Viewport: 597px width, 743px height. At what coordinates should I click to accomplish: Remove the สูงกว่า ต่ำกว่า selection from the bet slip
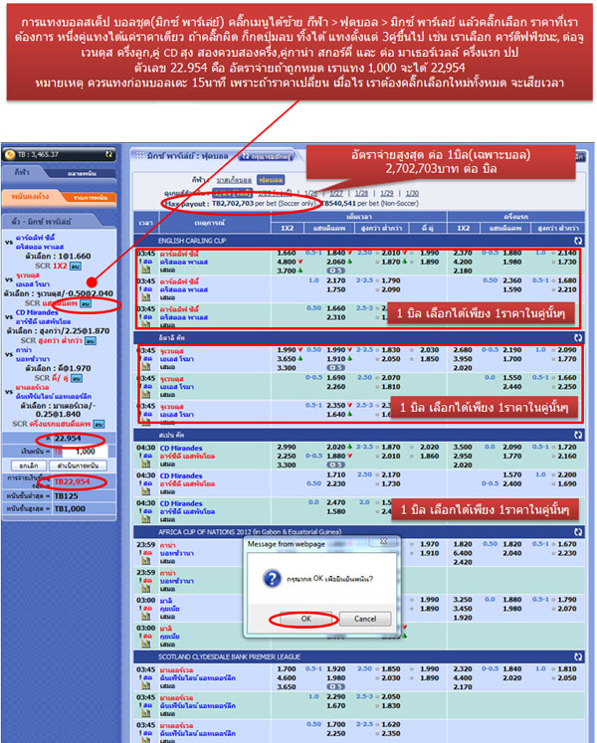[x=91, y=341]
